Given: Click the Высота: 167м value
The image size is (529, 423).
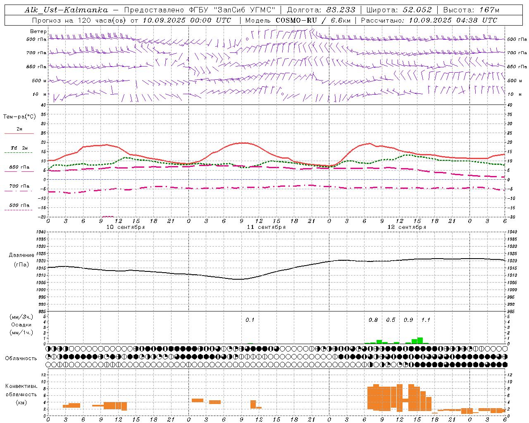Looking at the screenshot, I should click(x=471, y=10).
